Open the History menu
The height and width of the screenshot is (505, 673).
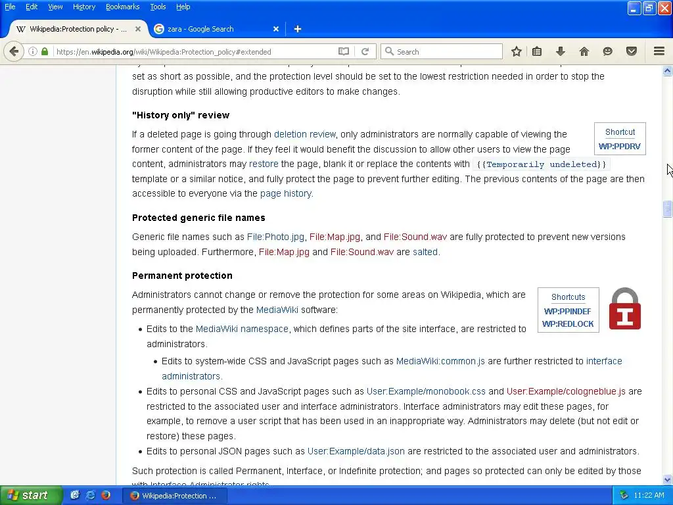click(x=84, y=7)
